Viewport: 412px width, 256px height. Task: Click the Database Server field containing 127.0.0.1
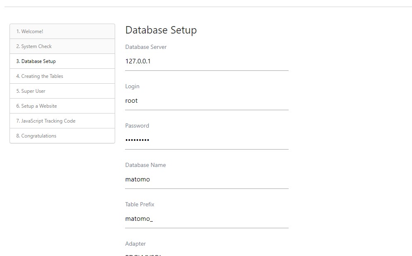click(x=207, y=61)
